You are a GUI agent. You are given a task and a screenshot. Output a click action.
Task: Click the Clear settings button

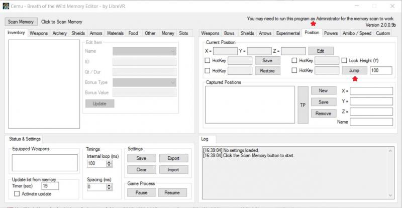point(141,170)
